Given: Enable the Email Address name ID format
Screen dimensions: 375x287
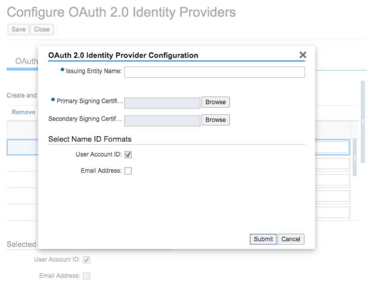Looking at the screenshot, I should point(128,170).
